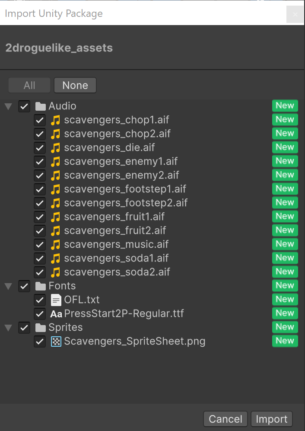Click the Audio folder icon

(x=41, y=106)
